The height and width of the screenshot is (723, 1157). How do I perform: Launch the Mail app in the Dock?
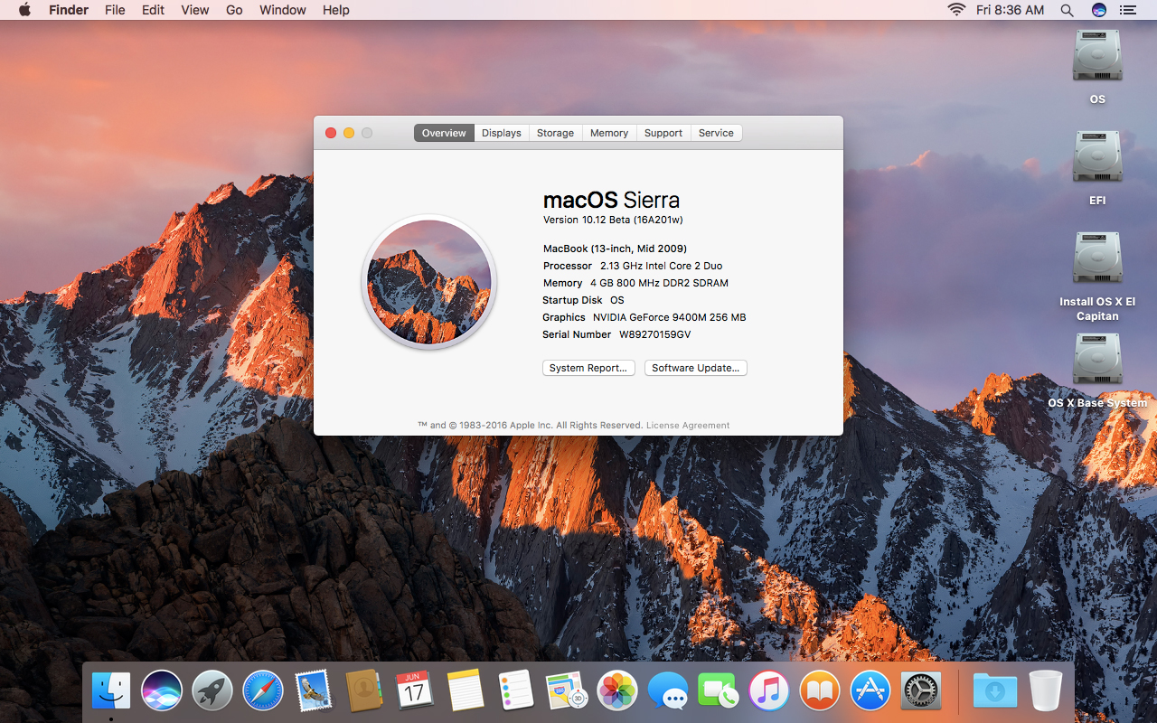pos(313,690)
